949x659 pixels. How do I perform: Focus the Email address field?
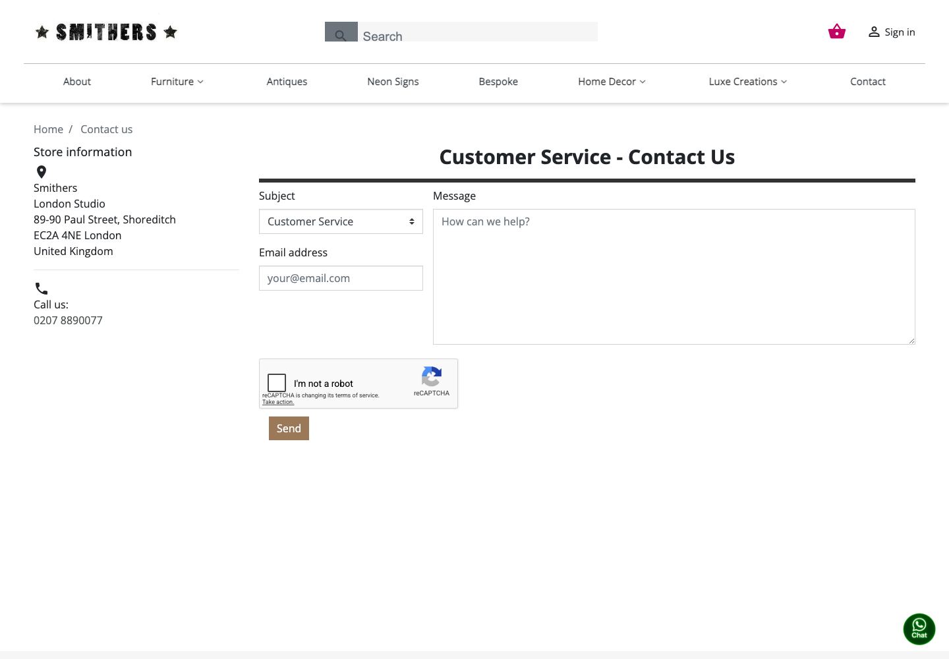[341, 278]
